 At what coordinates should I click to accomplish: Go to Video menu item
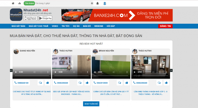[x=55, y=26]
